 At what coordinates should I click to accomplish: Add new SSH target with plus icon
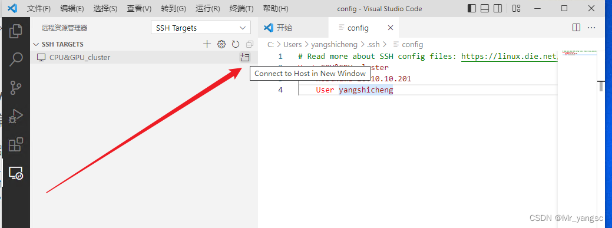(207, 44)
